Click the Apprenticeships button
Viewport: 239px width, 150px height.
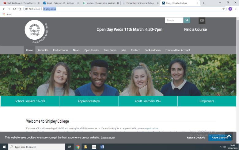89,101
